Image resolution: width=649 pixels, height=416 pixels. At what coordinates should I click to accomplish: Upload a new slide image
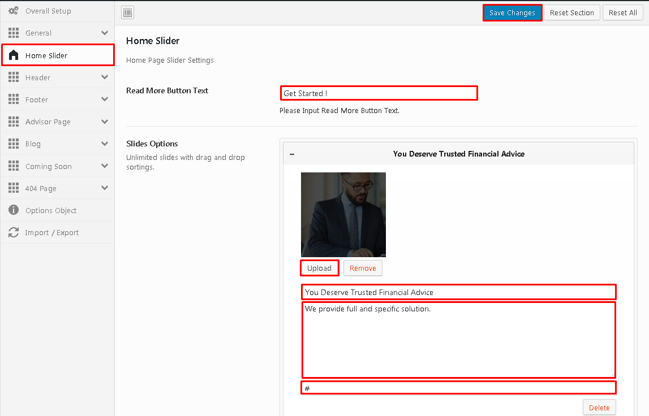[x=319, y=268]
